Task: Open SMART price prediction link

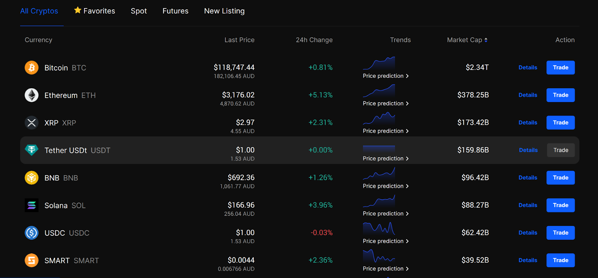Action: 386,269
